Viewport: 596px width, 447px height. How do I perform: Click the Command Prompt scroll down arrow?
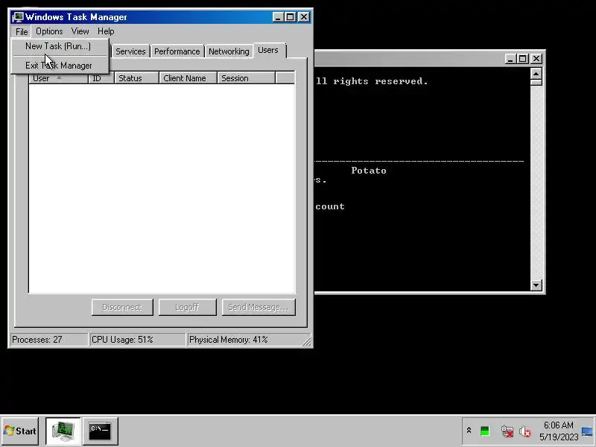click(x=536, y=285)
